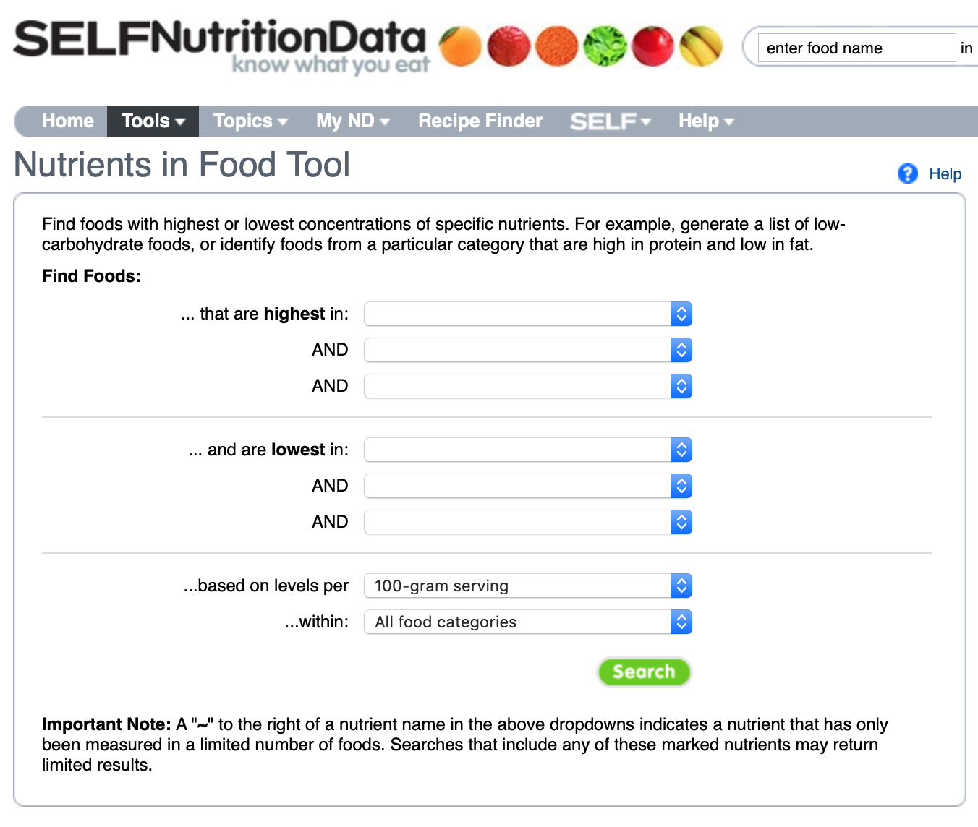978x827 pixels.
Task: Open the first 'highest in' nutrient dropdown
Action: [527, 314]
